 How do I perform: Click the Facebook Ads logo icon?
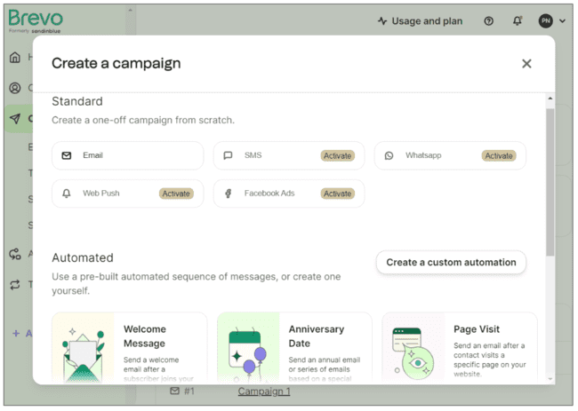coord(229,194)
